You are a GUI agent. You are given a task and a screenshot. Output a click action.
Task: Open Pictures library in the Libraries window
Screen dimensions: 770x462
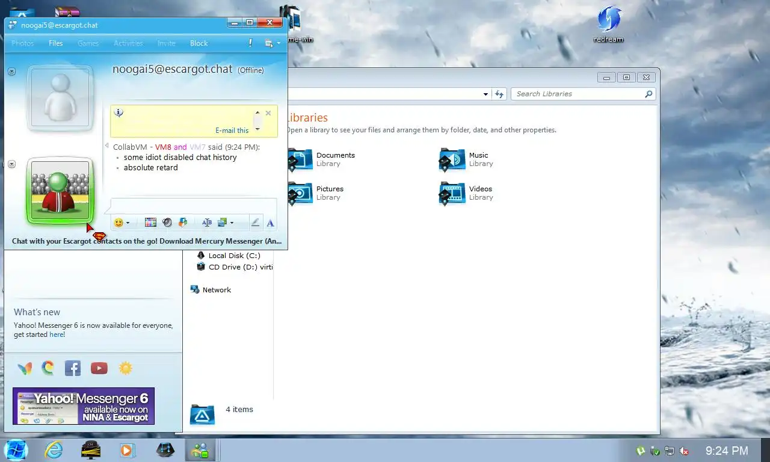pos(316,193)
